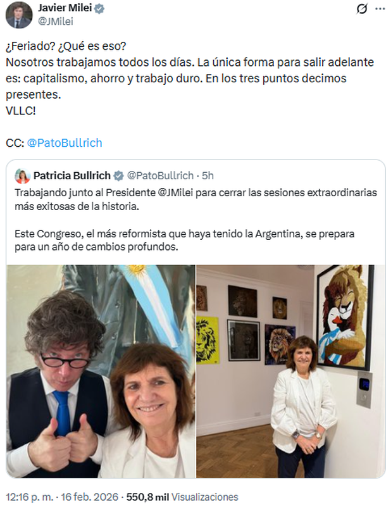Open the 5h timestamp of quoted tweet
Viewport: 386px width, 507px height.
click(208, 175)
